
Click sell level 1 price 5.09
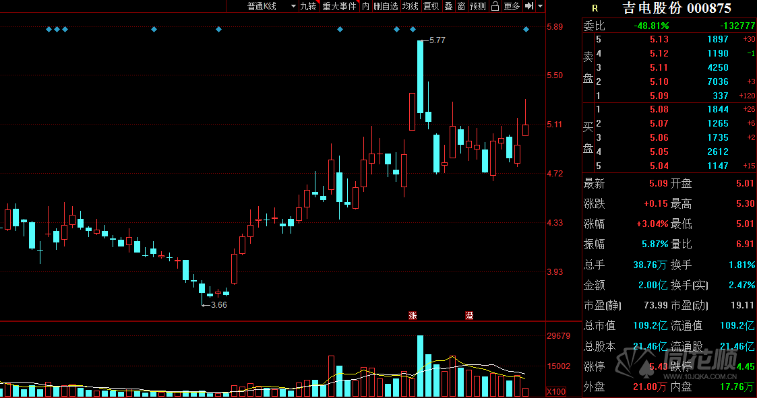(659, 96)
